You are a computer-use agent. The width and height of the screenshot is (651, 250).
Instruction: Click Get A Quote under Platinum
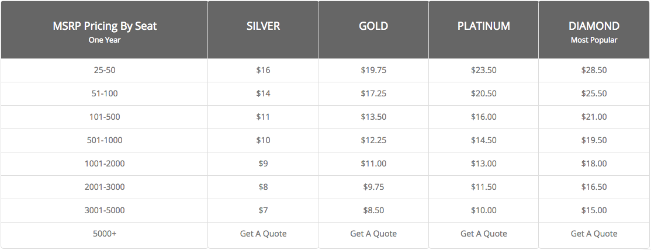(484, 234)
